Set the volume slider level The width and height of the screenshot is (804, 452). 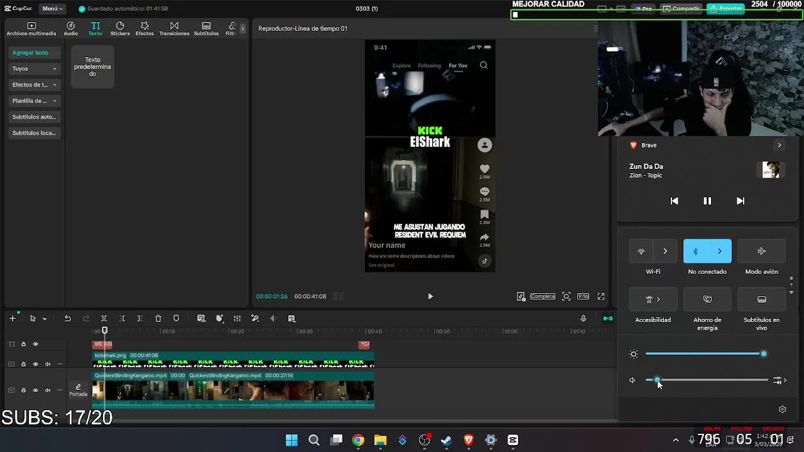(x=707, y=380)
